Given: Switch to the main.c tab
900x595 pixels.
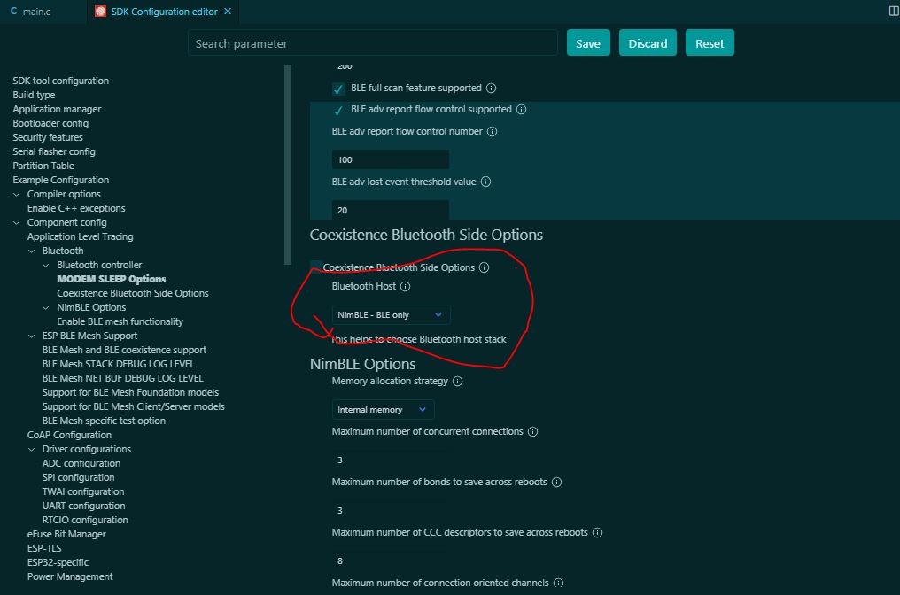Looking at the screenshot, I should click(35, 12).
